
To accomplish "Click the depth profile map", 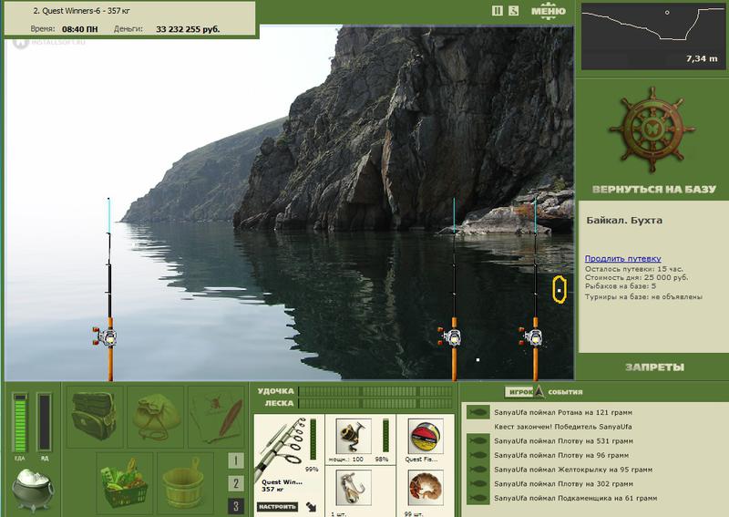I will (652, 36).
